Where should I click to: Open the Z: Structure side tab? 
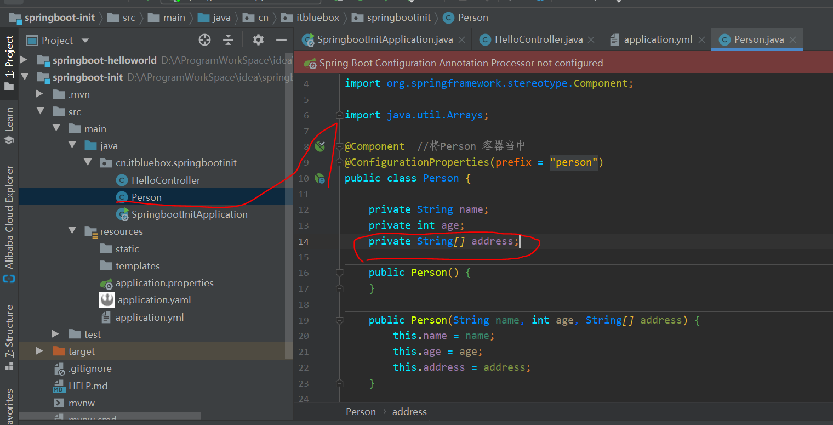click(x=9, y=338)
